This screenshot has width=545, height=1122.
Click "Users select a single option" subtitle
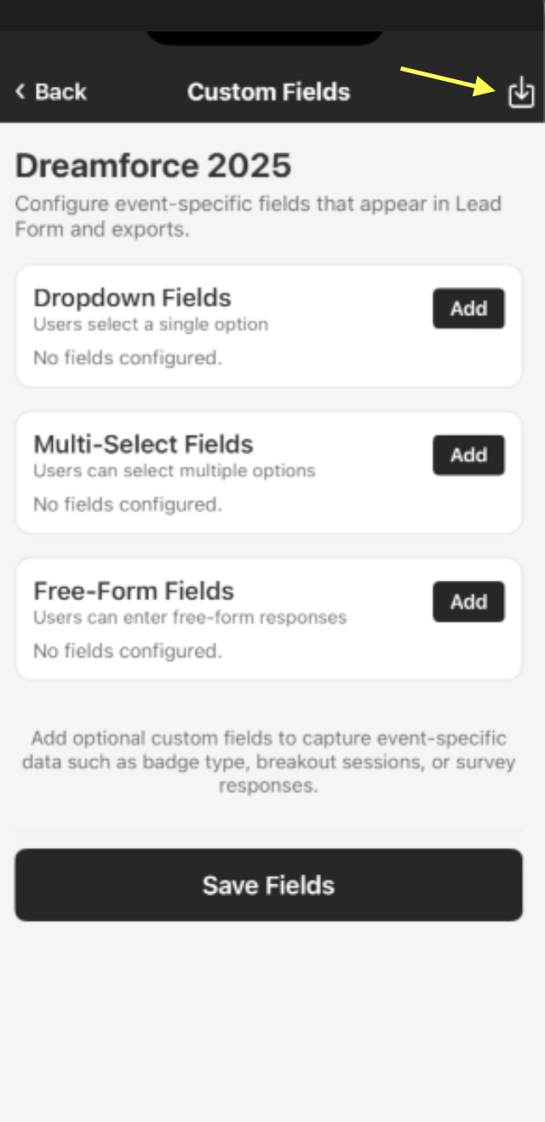coord(151,324)
